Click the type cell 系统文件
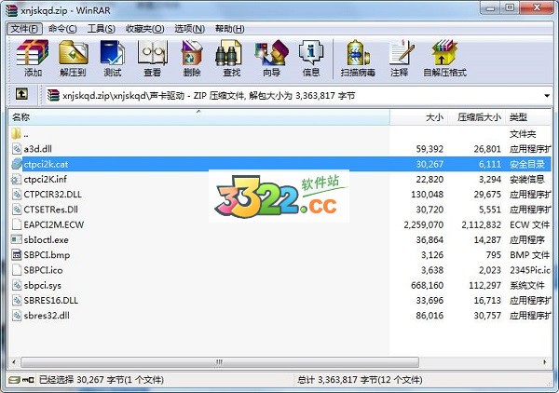 pos(527,285)
